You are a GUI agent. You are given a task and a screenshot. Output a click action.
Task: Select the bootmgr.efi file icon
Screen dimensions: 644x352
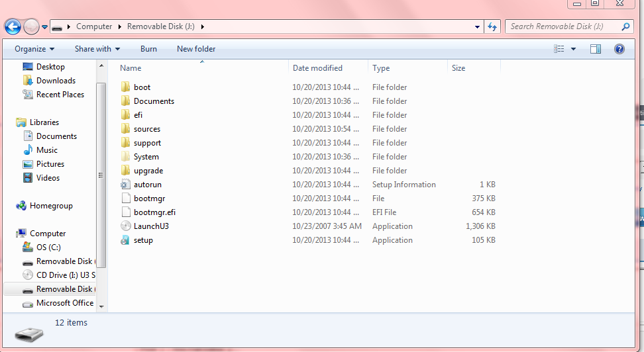click(126, 212)
